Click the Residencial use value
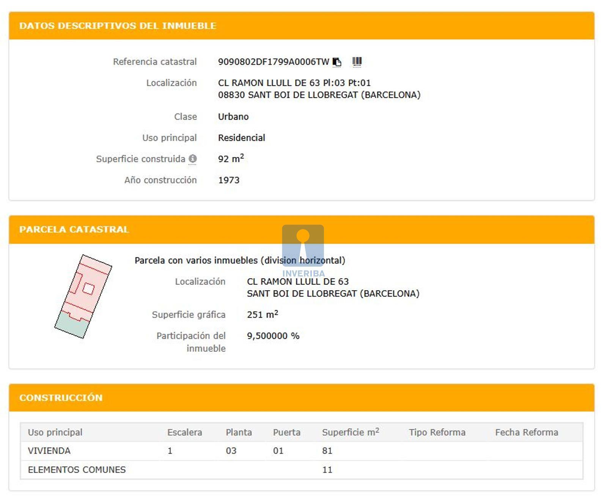This screenshot has width=607, height=501. pos(242,138)
